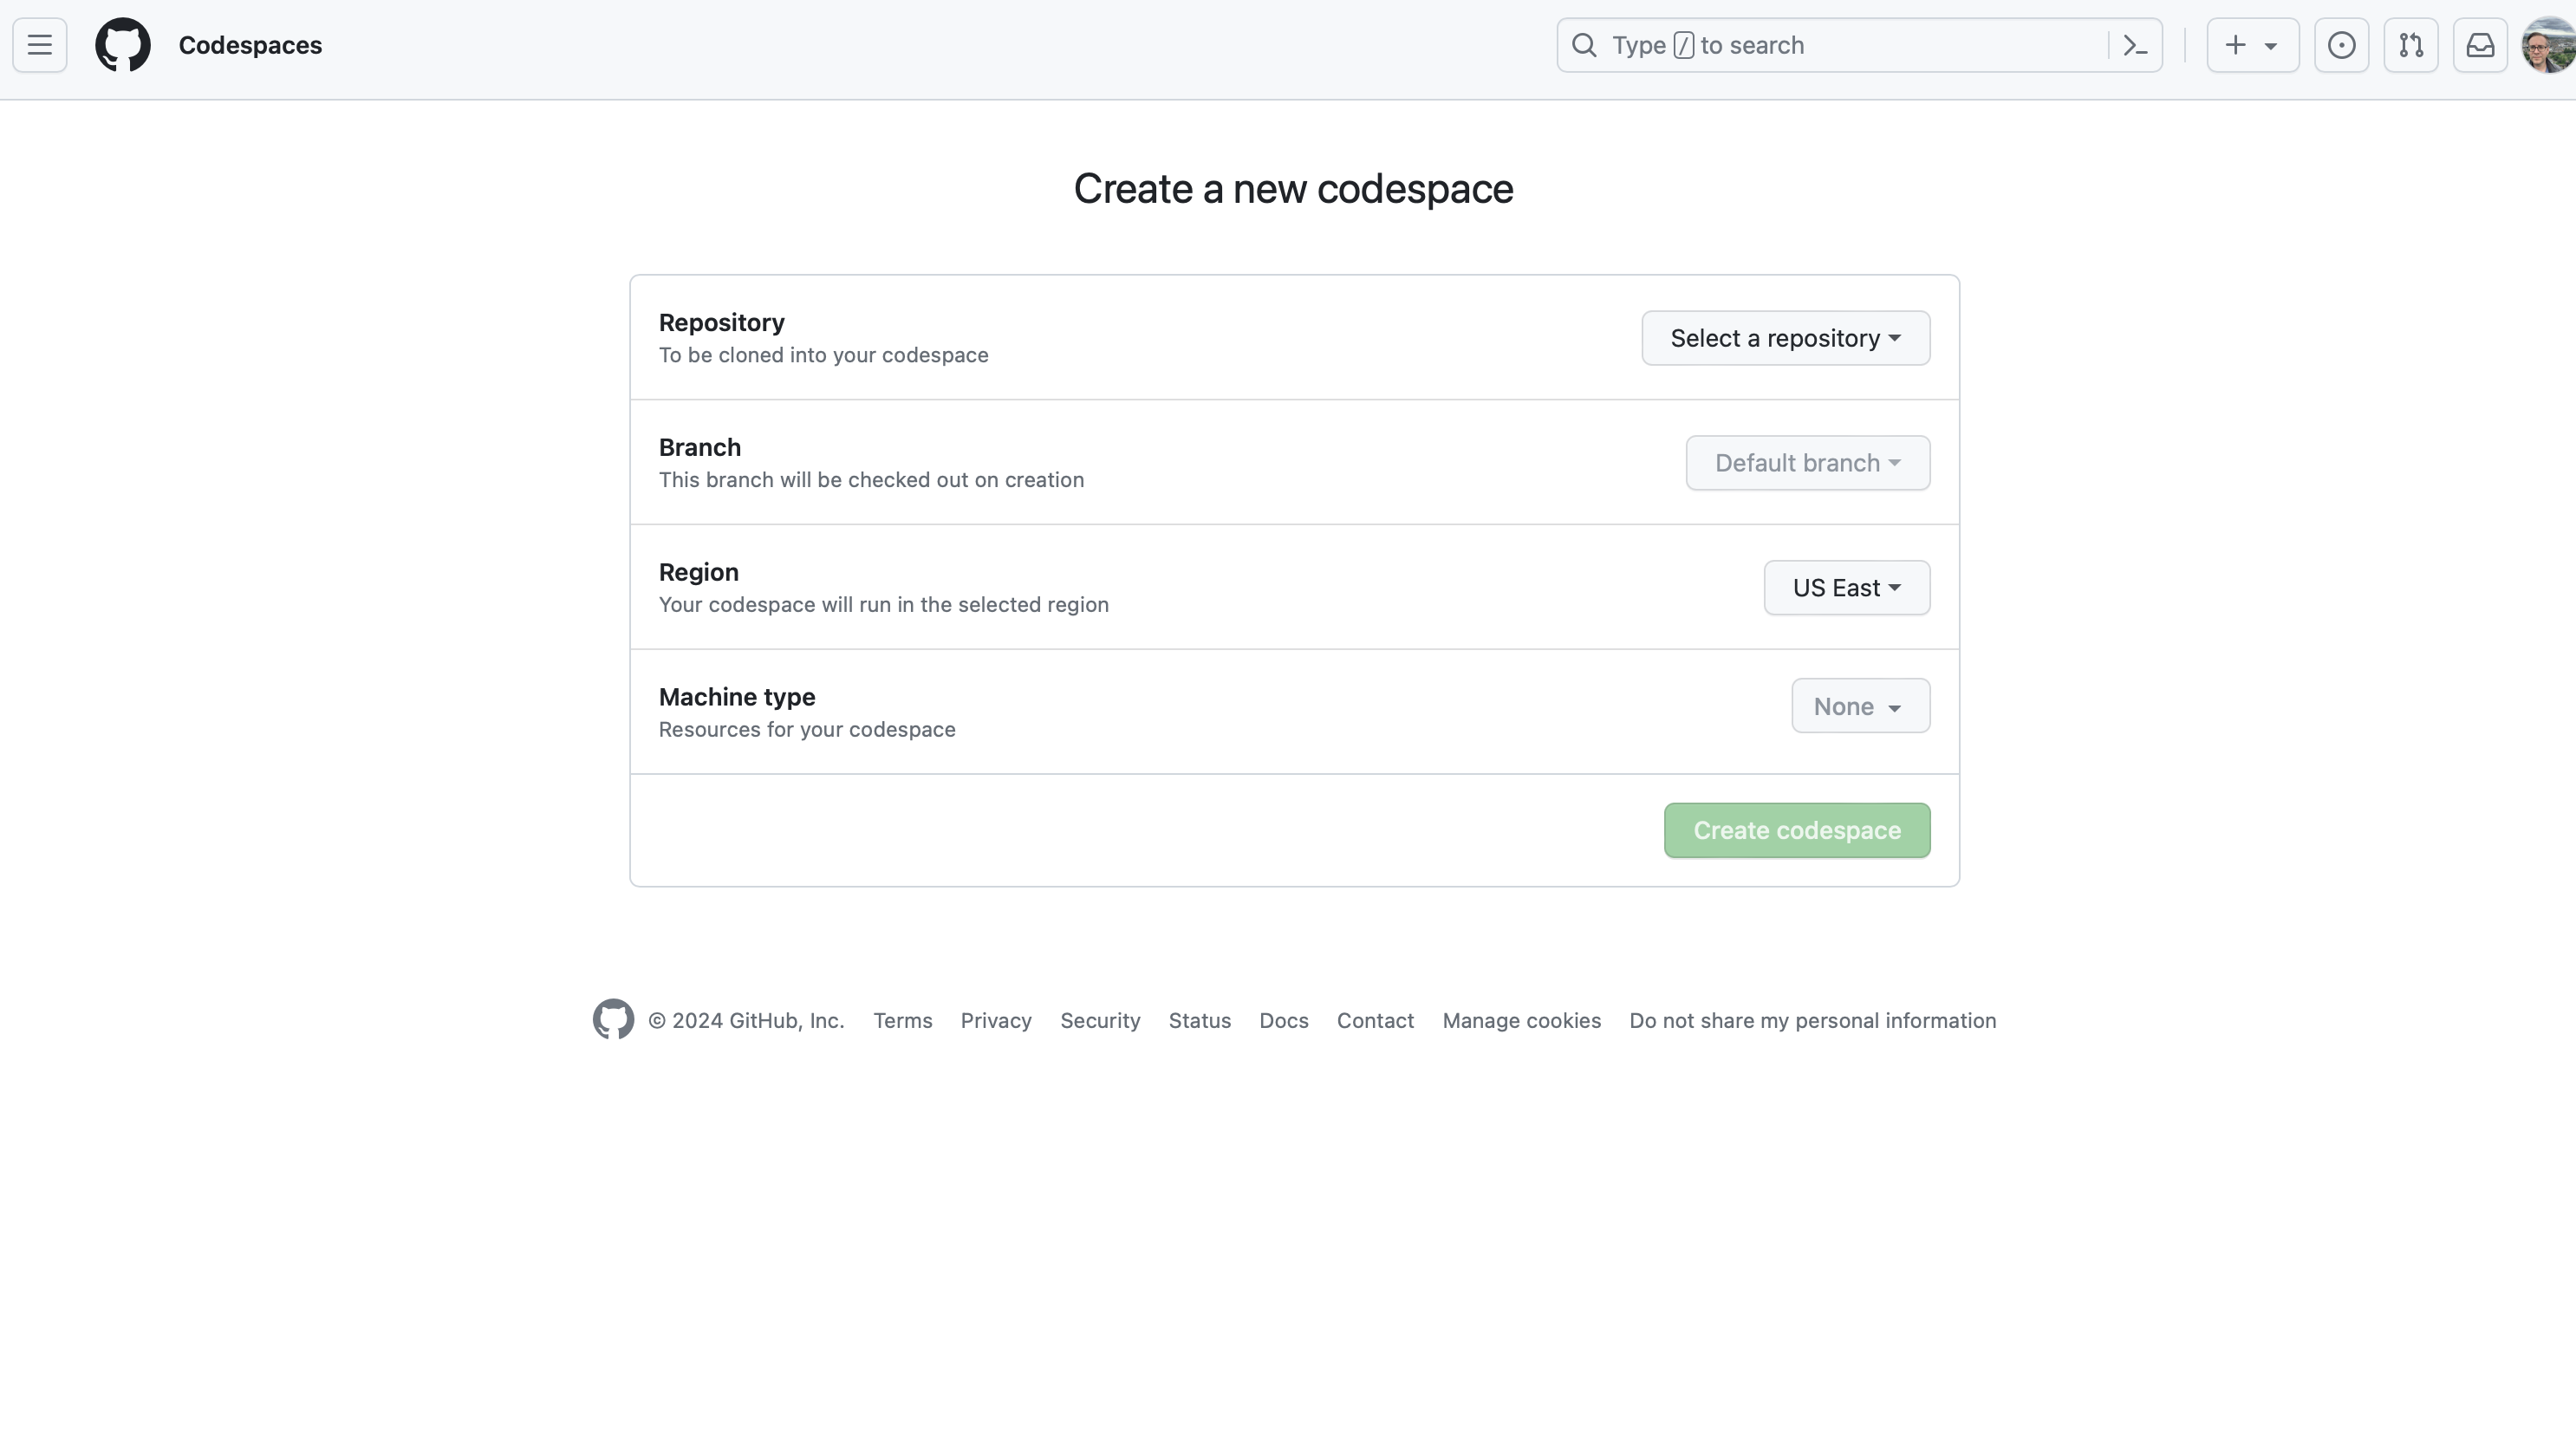2576x1444 pixels.
Task: Open the Privacy footer link
Action: 996,1020
